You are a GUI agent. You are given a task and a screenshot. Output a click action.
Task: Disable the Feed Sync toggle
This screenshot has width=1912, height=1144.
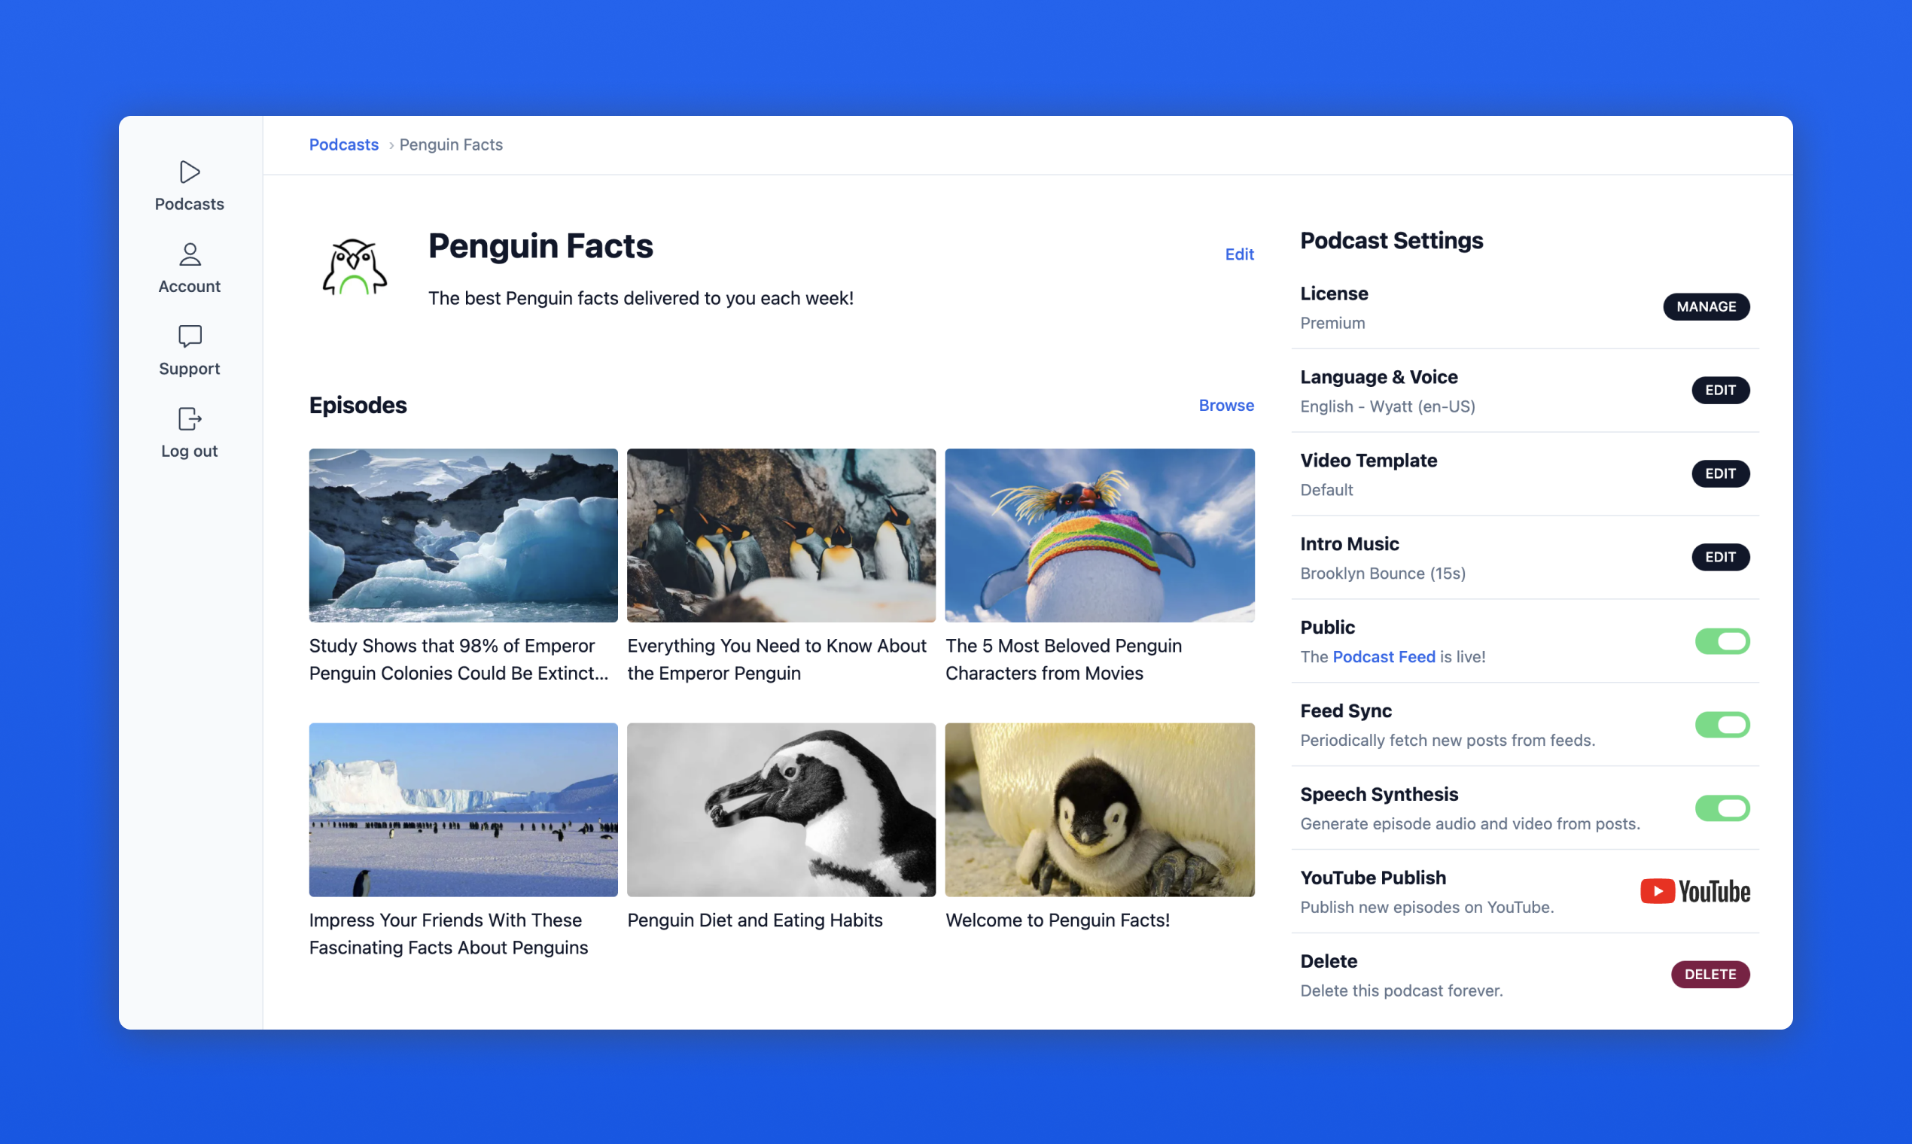point(1722,725)
